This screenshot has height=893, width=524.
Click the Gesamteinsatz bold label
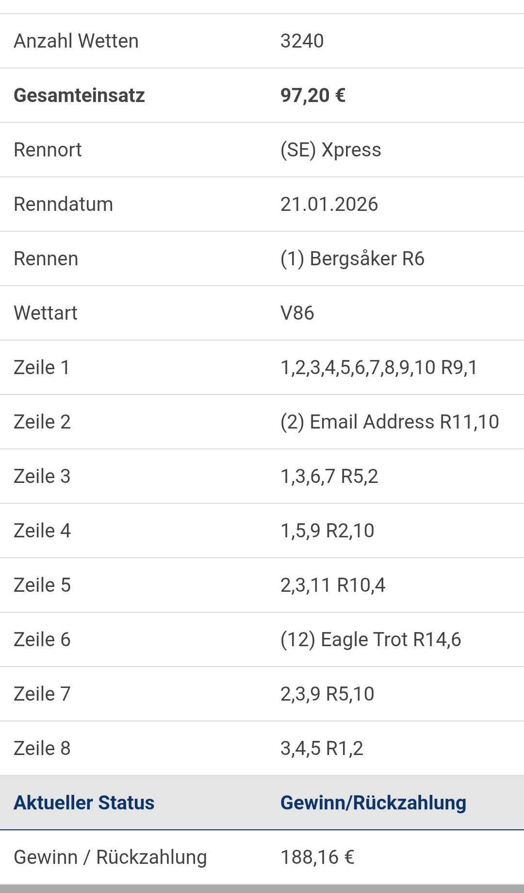(x=79, y=96)
